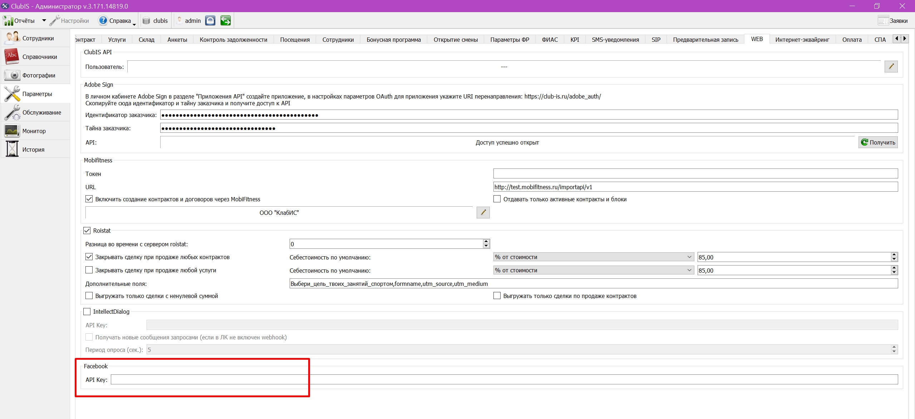Open the Сотрудники sidebar section
The height and width of the screenshot is (419, 915).
pos(35,38)
